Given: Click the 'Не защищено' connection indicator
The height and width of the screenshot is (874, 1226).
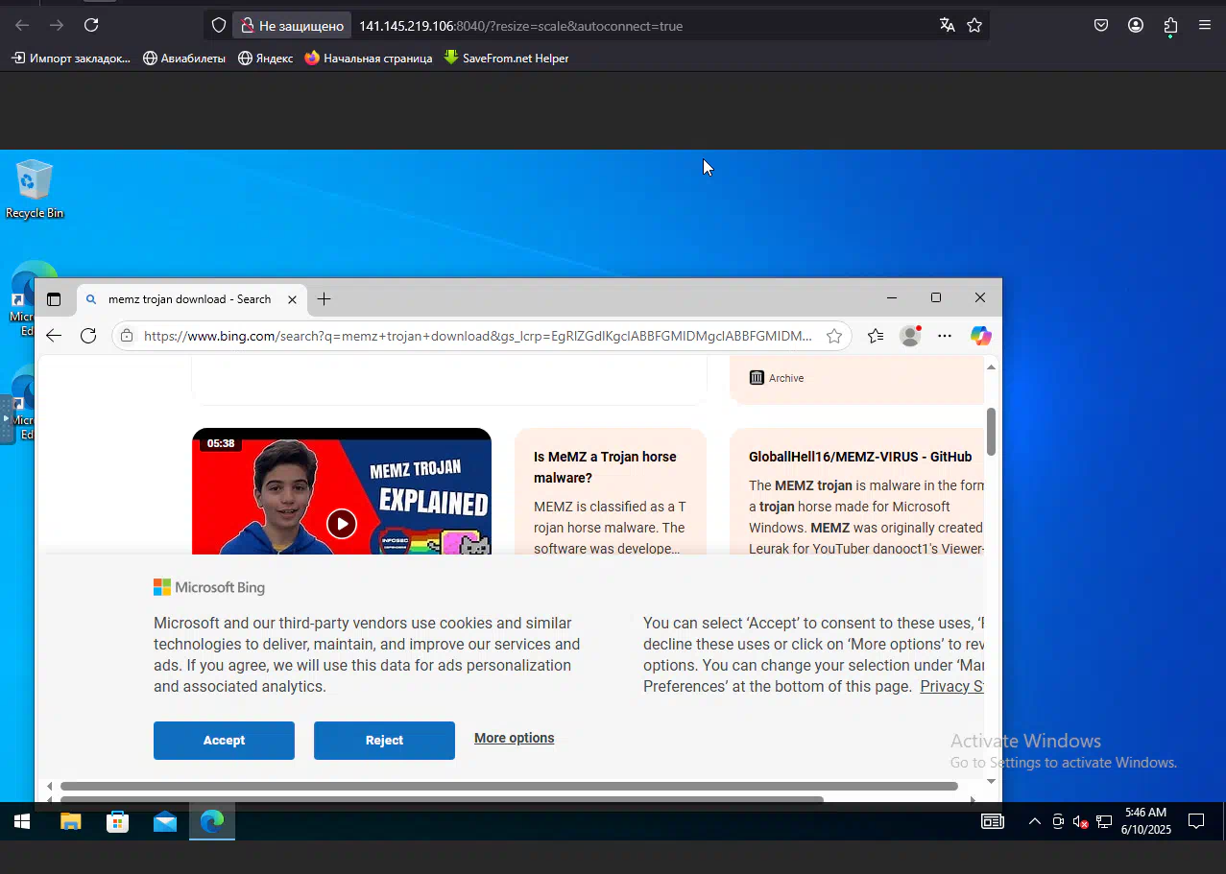Looking at the screenshot, I should [x=290, y=26].
